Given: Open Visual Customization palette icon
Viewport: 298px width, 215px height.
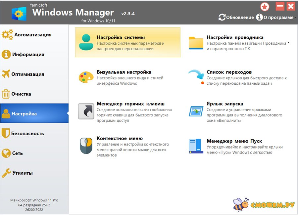Looking at the screenshot, I should pyautogui.click(x=86, y=77).
